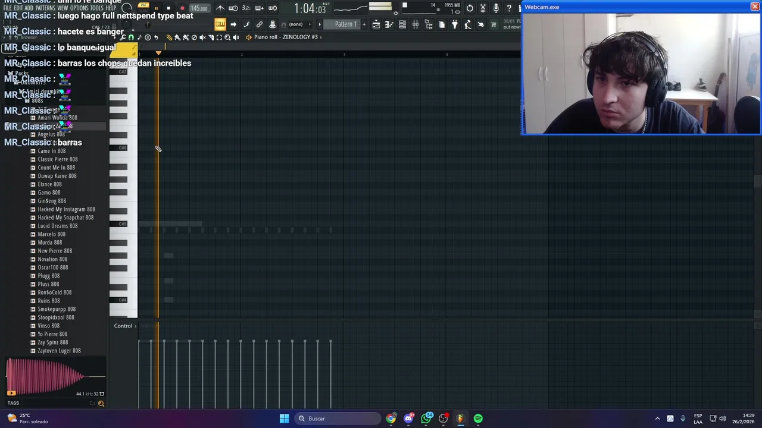
Task: Open the browser view button in toolbar
Action: [x=429, y=24]
